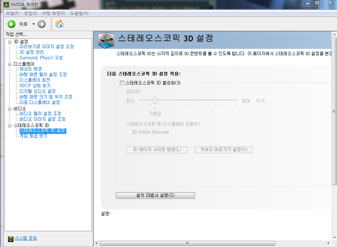Click the 3D 레이저 사이트 변경(L) button

click(157, 150)
